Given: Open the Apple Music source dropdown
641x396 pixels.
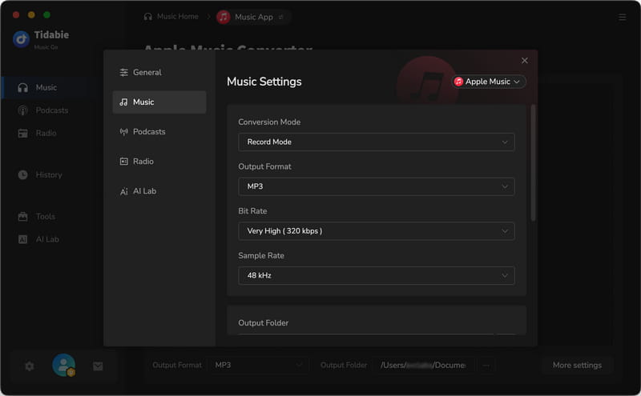Looking at the screenshot, I should tap(489, 82).
